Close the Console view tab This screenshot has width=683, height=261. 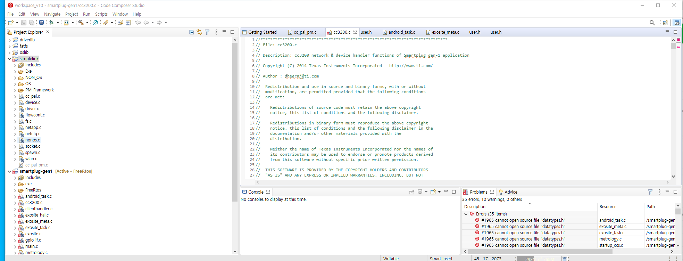[x=268, y=192]
